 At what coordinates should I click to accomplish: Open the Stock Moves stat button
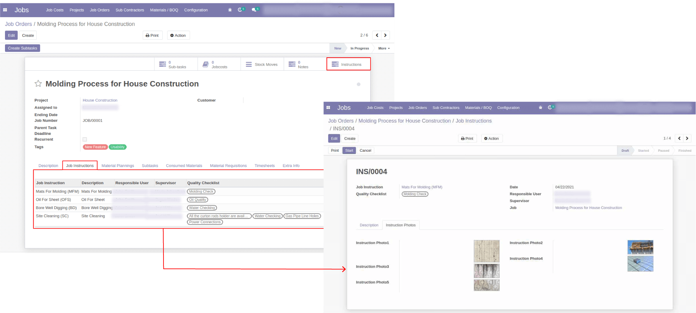[x=262, y=64]
